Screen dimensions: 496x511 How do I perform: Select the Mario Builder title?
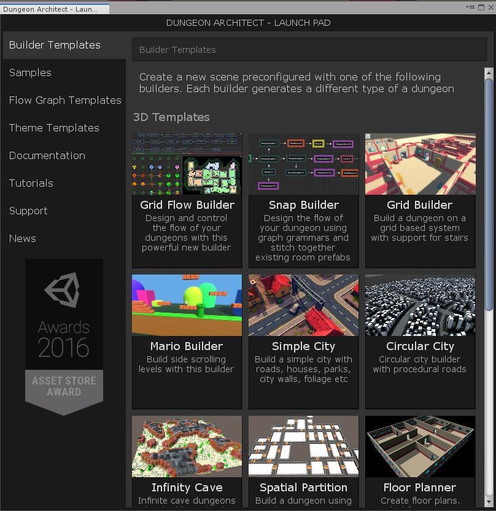pos(186,346)
